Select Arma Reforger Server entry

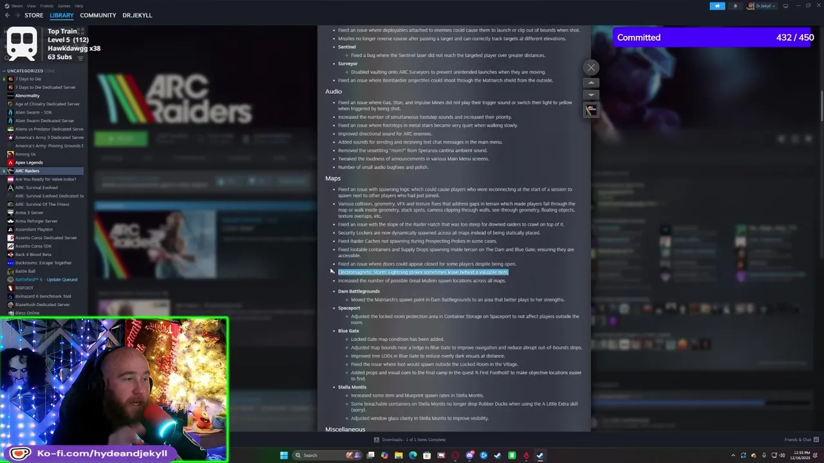click(x=37, y=221)
